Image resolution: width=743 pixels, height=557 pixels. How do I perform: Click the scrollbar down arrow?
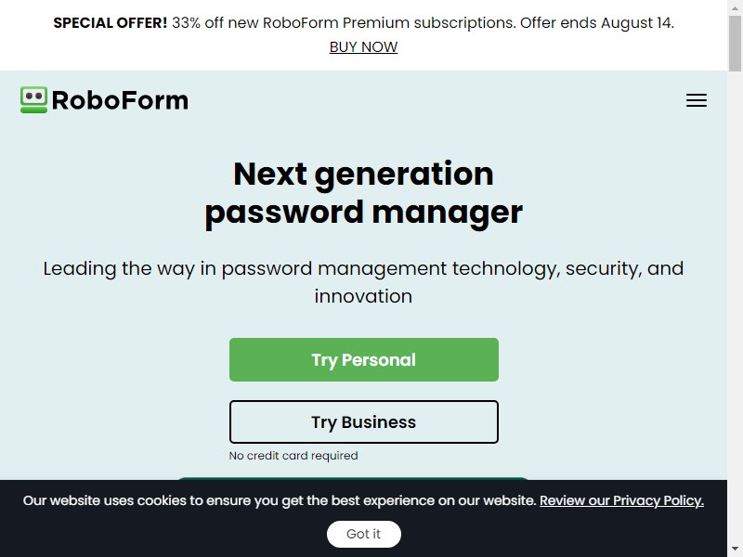[x=735, y=549]
